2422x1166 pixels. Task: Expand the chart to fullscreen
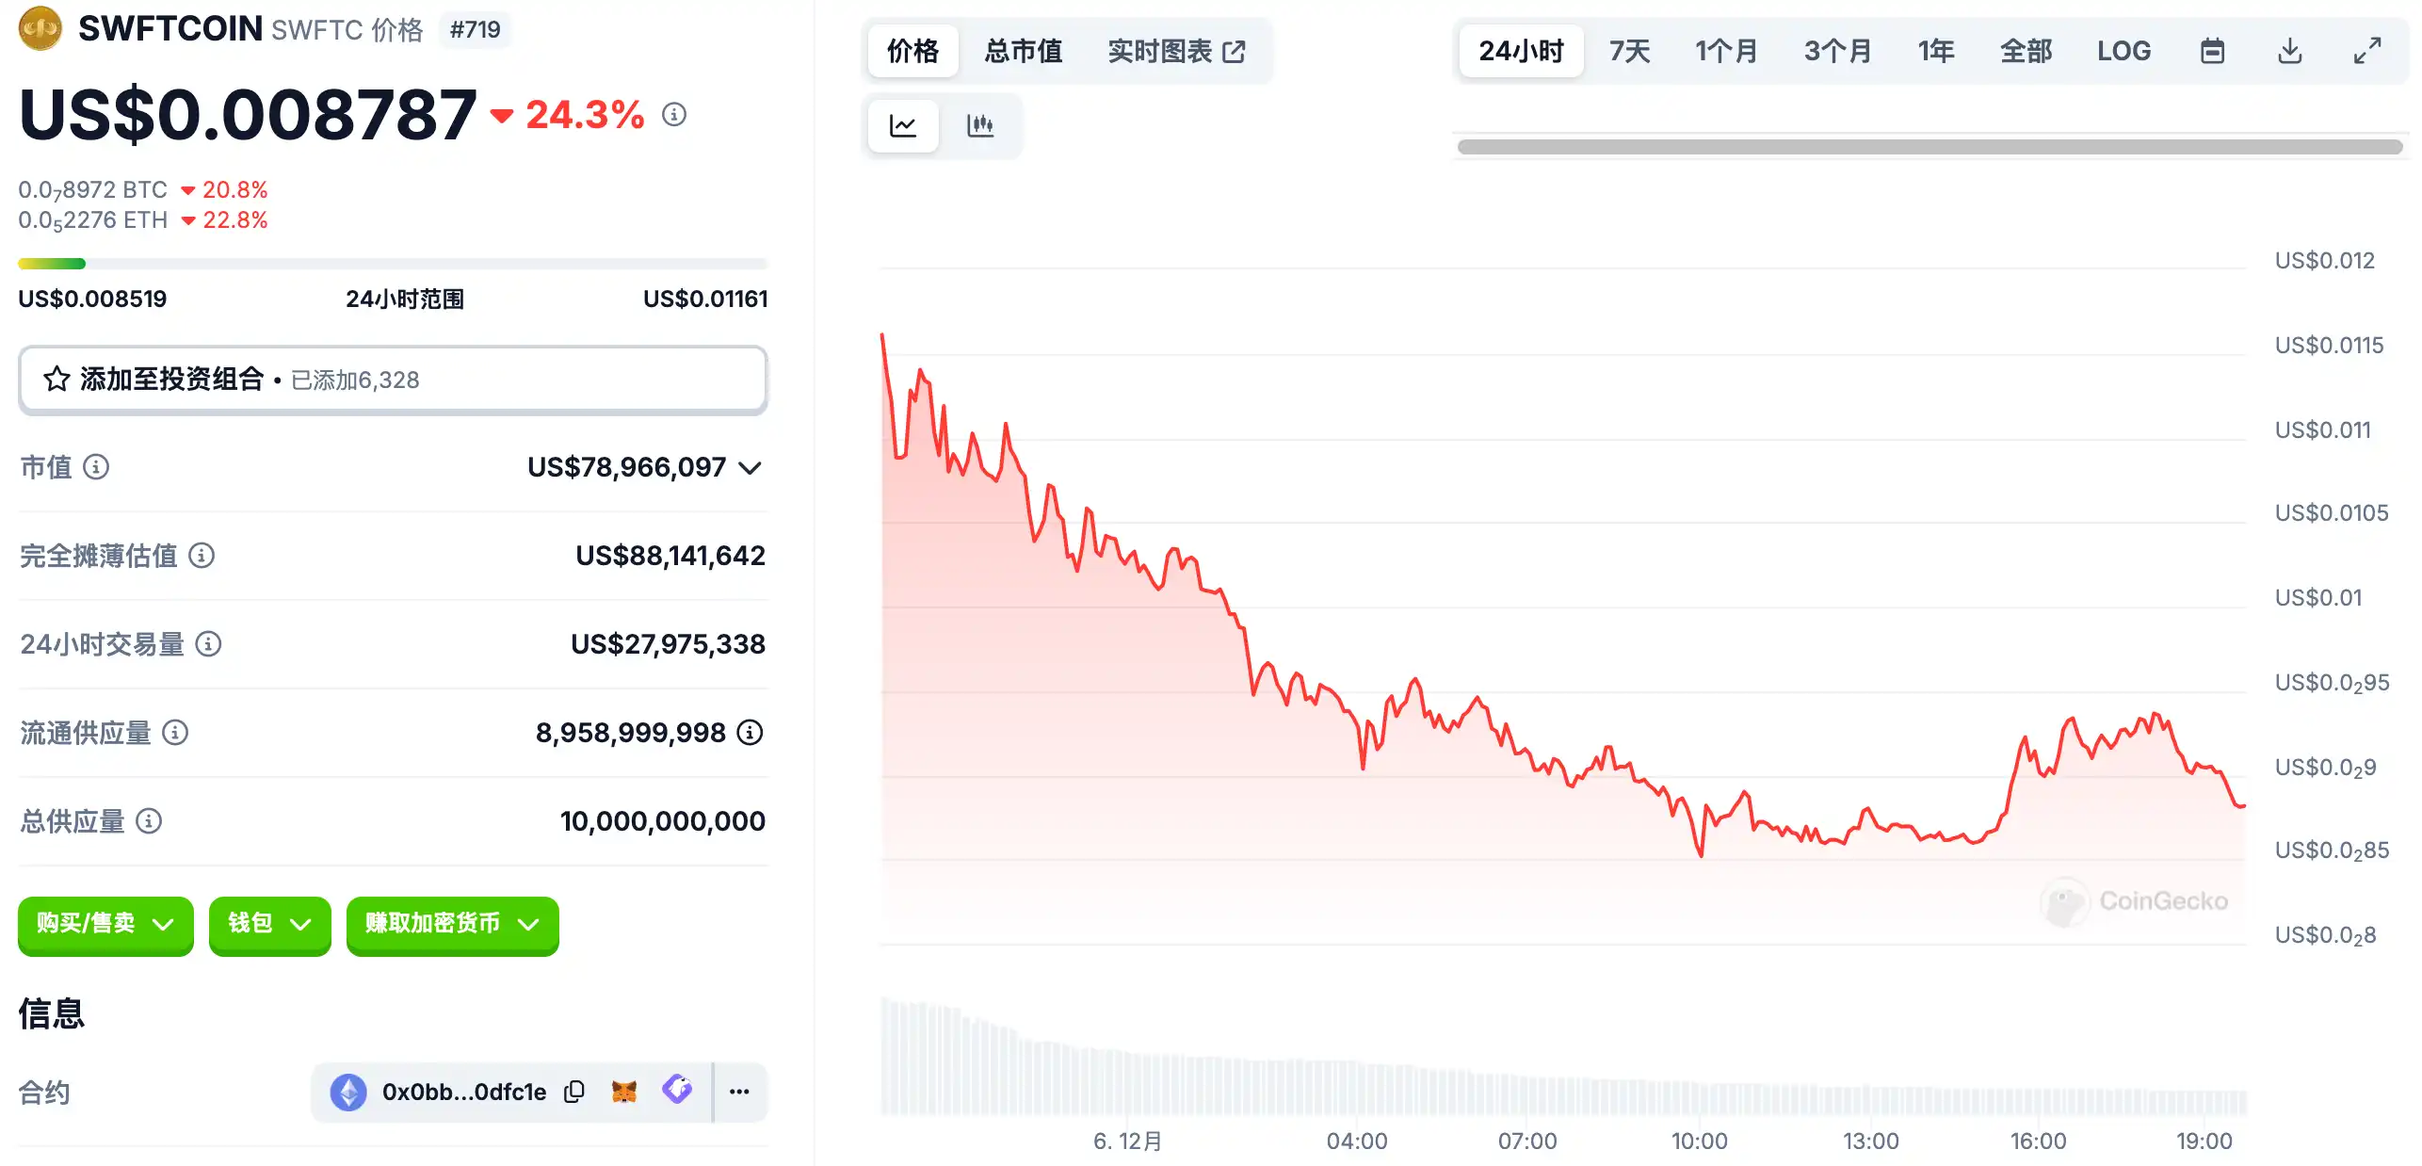pos(2366,51)
